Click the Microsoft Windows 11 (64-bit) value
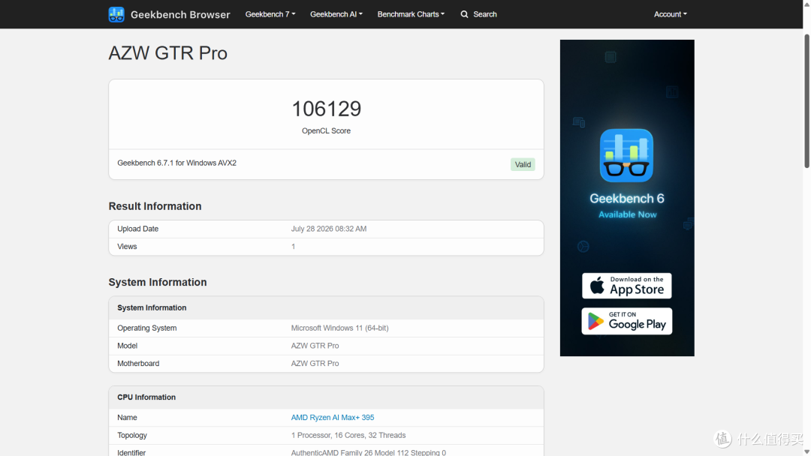This screenshot has width=811, height=456. (x=340, y=328)
